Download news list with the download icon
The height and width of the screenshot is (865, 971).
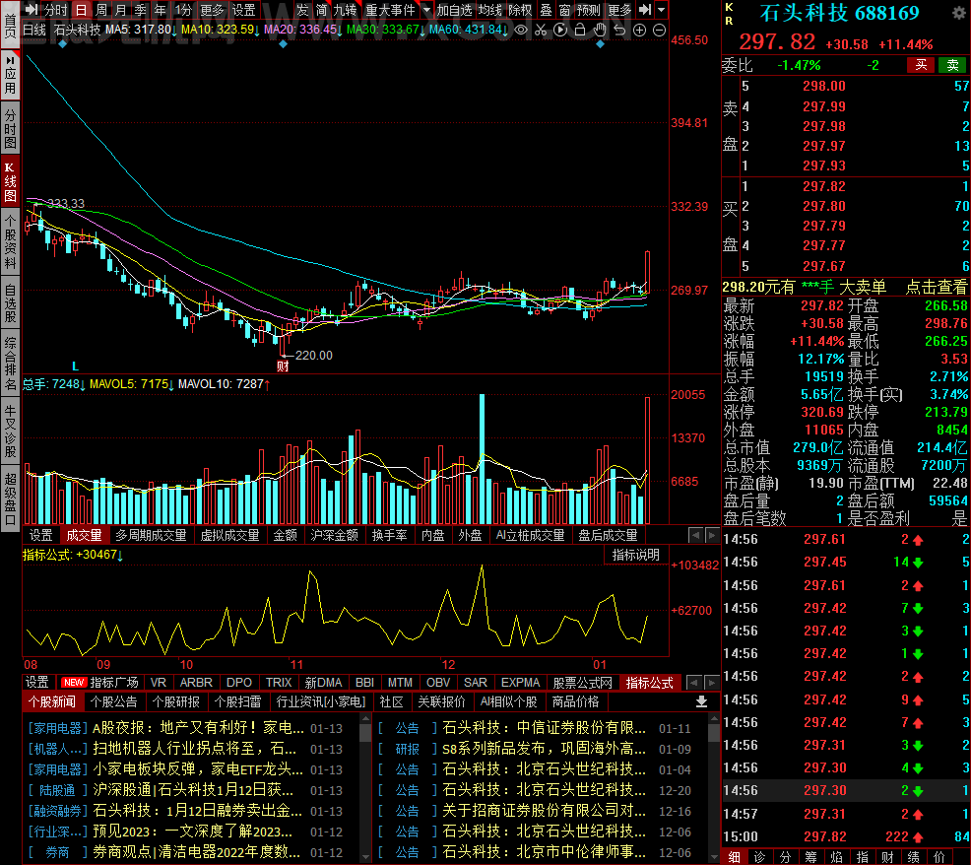pyautogui.click(x=701, y=701)
